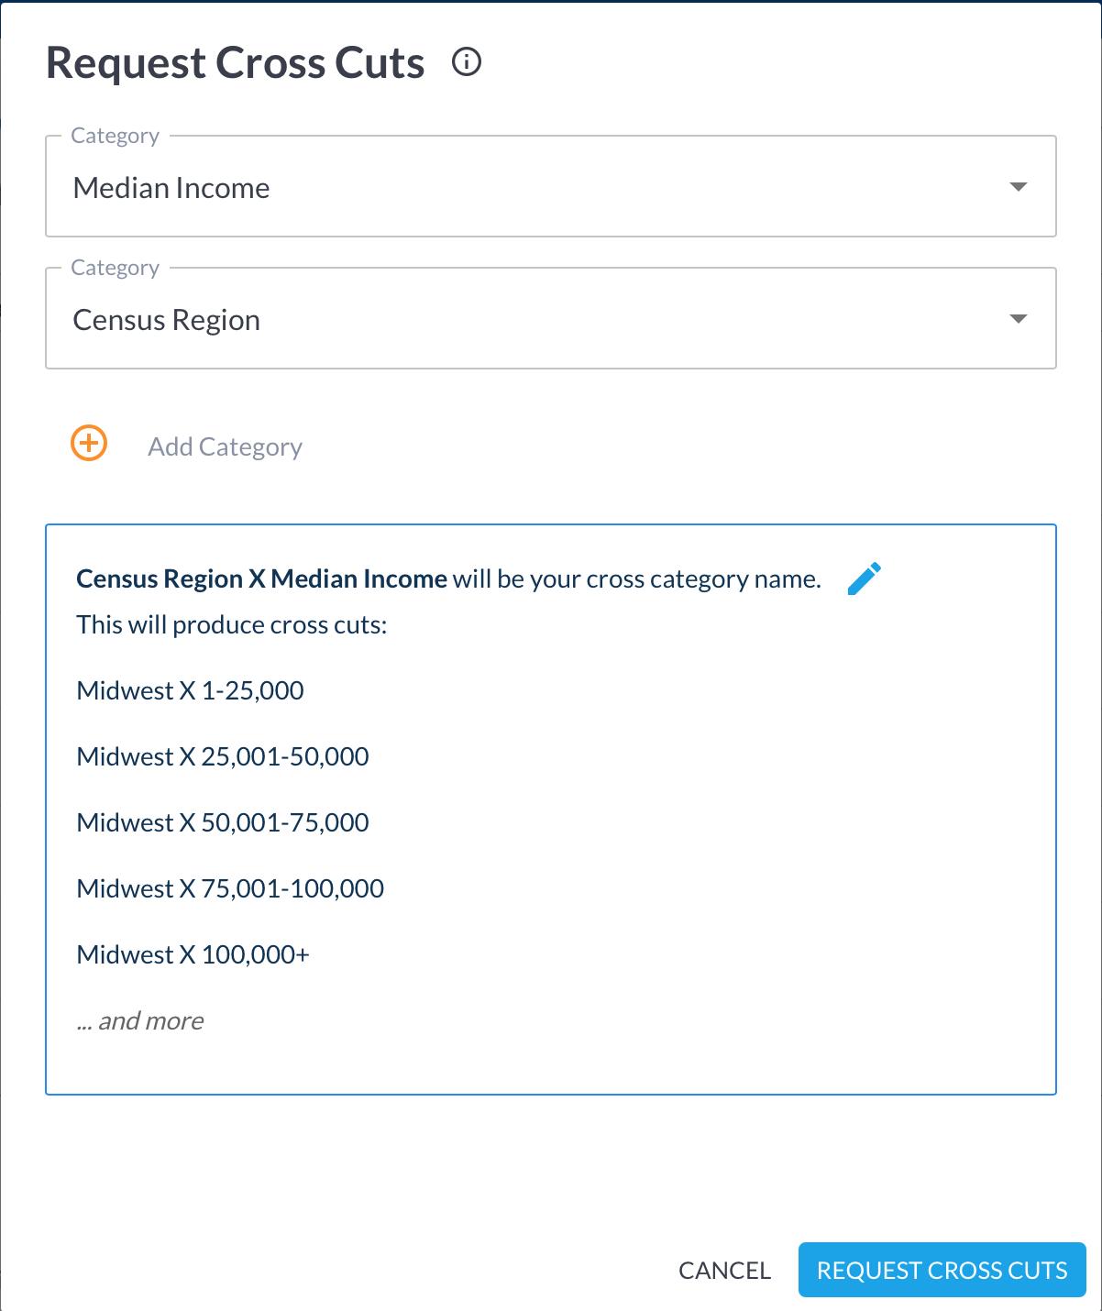Viewport: 1102px width, 1311px height.
Task: Select the Midwest X 50,001-75,000 cross cut
Action: click(223, 822)
